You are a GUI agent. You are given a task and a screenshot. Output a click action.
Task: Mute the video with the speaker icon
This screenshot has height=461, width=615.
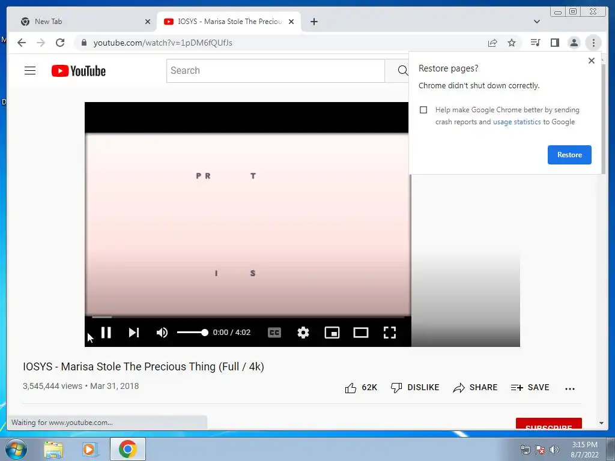click(x=162, y=333)
